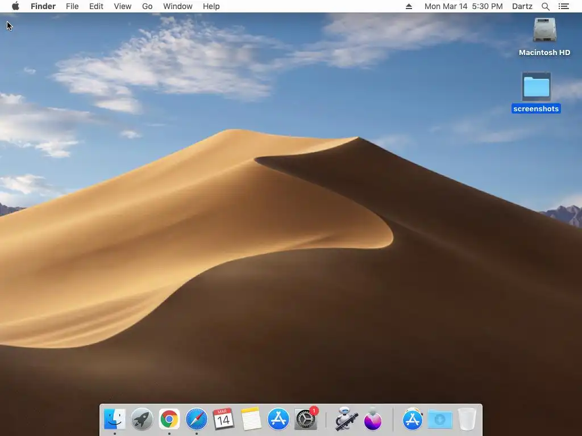The image size is (582, 436).
Task: Open Notes from the Dock
Action: point(251,419)
